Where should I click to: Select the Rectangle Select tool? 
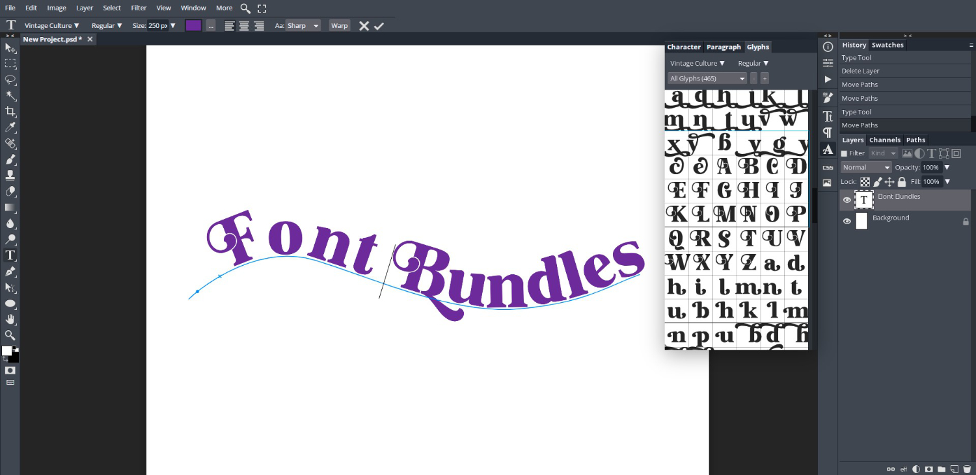pos(10,64)
